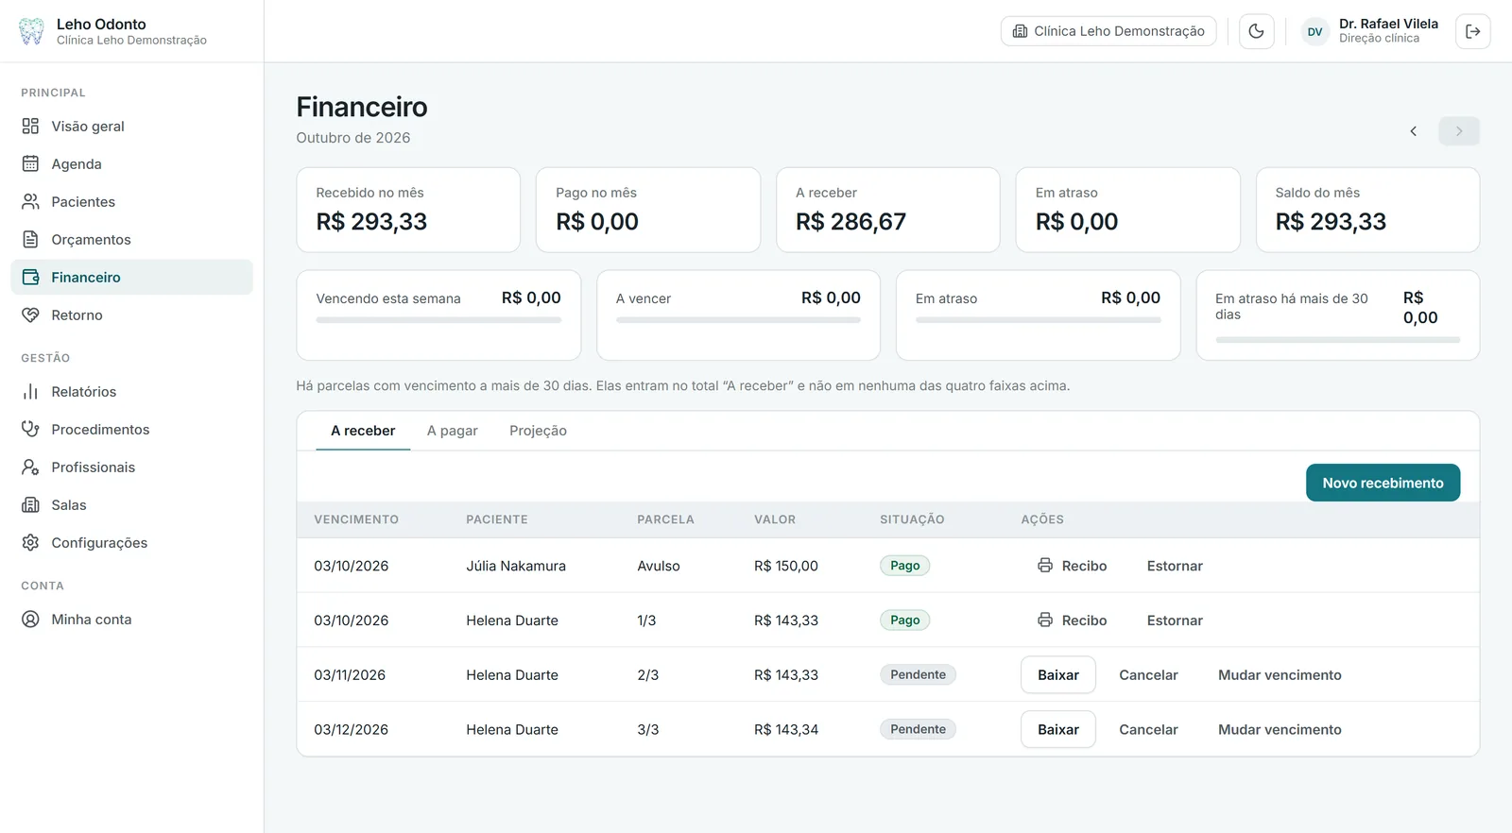The height and width of the screenshot is (833, 1512).
Task: Click Estornar for Helena Duarte 1/3
Action: point(1175,620)
